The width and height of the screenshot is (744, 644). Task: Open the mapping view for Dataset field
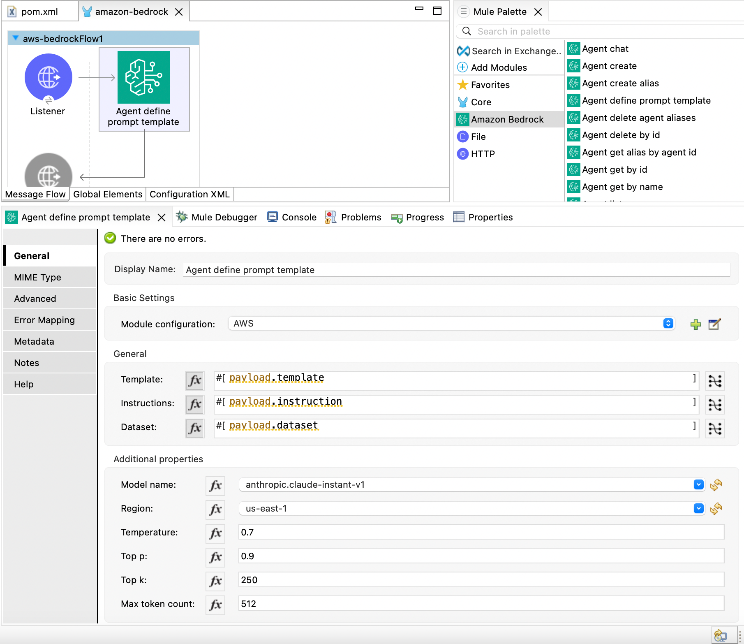tap(715, 429)
